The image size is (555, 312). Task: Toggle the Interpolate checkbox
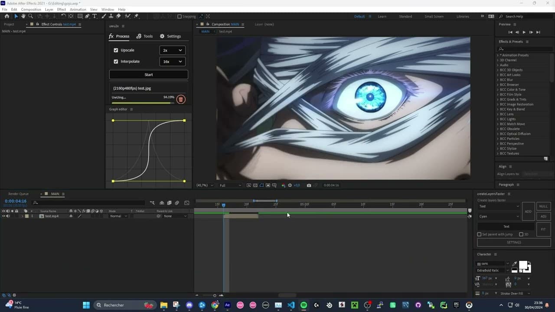[116, 62]
